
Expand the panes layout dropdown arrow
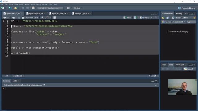tap(71, 8)
